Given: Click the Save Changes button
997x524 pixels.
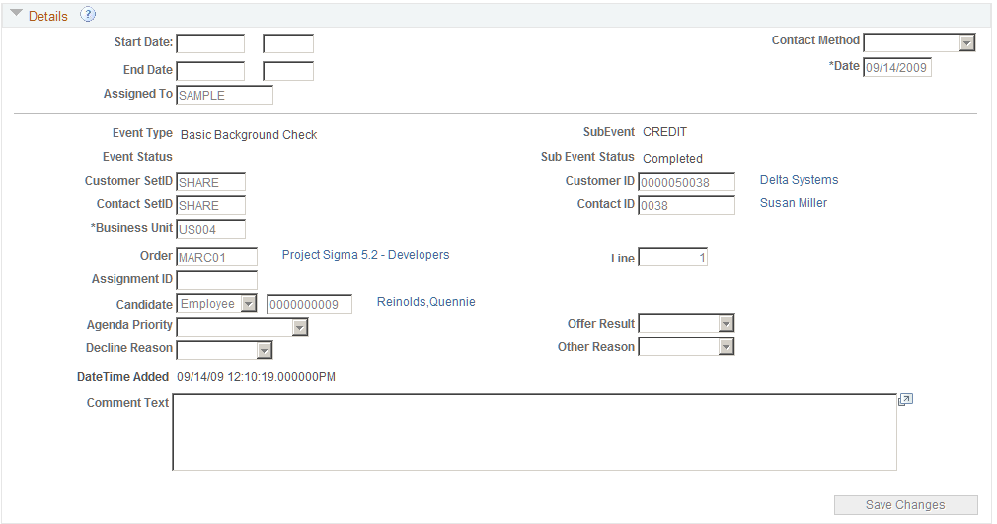Looking at the screenshot, I should (x=905, y=505).
